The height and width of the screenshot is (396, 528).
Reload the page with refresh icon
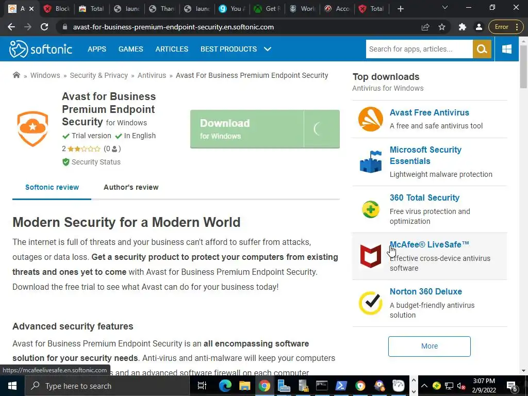[44, 27]
